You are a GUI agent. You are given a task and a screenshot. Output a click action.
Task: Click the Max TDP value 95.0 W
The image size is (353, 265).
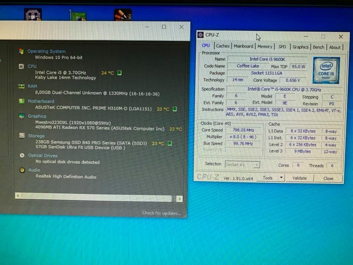(x=298, y=67)
